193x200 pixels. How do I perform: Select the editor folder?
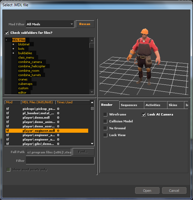click(22, 93)
